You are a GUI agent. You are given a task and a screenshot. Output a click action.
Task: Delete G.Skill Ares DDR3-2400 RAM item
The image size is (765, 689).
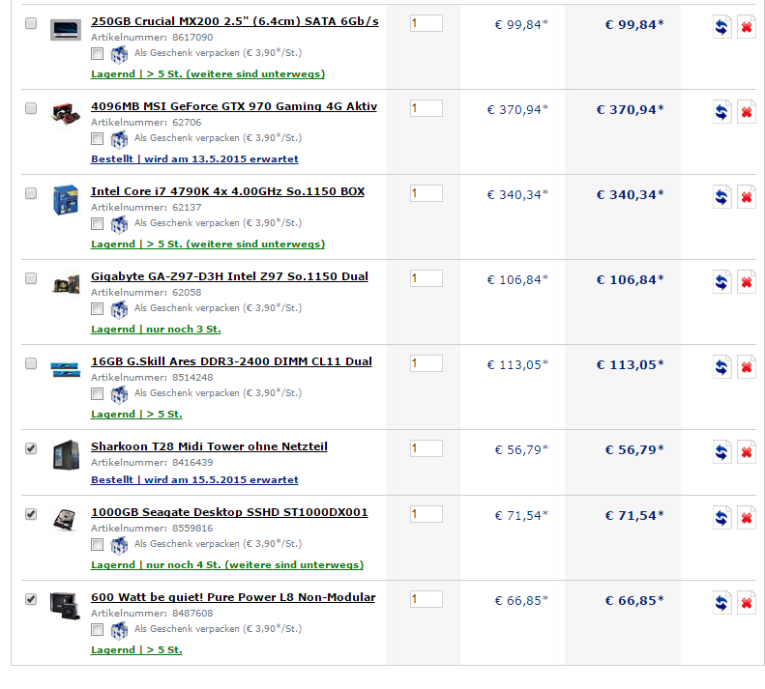(747, 367)
